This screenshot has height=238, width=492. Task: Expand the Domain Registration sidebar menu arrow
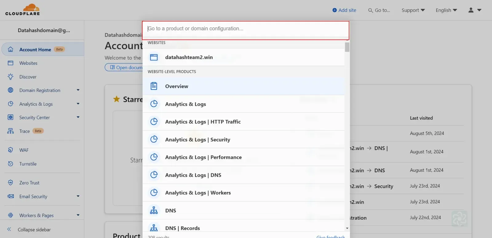coord(78,90)
